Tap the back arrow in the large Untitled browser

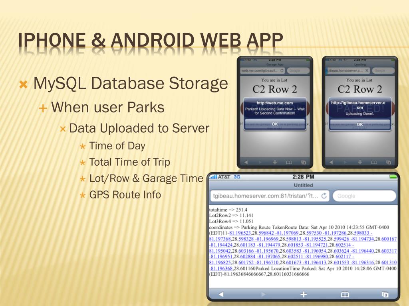(221, 294)
